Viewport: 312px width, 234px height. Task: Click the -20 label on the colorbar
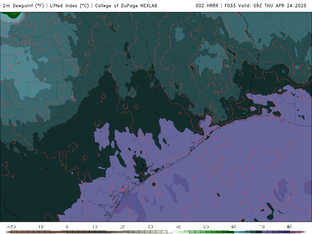[x=11, y=227]
